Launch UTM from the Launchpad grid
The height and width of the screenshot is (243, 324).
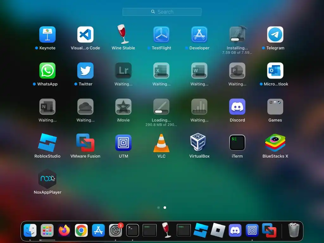pos(123,143)
